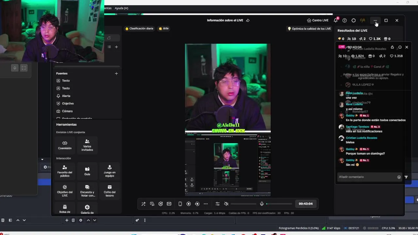418x235 pixels.
Task: Click the AI tool icon in bottom toolbar
Action: pos(160,204)
